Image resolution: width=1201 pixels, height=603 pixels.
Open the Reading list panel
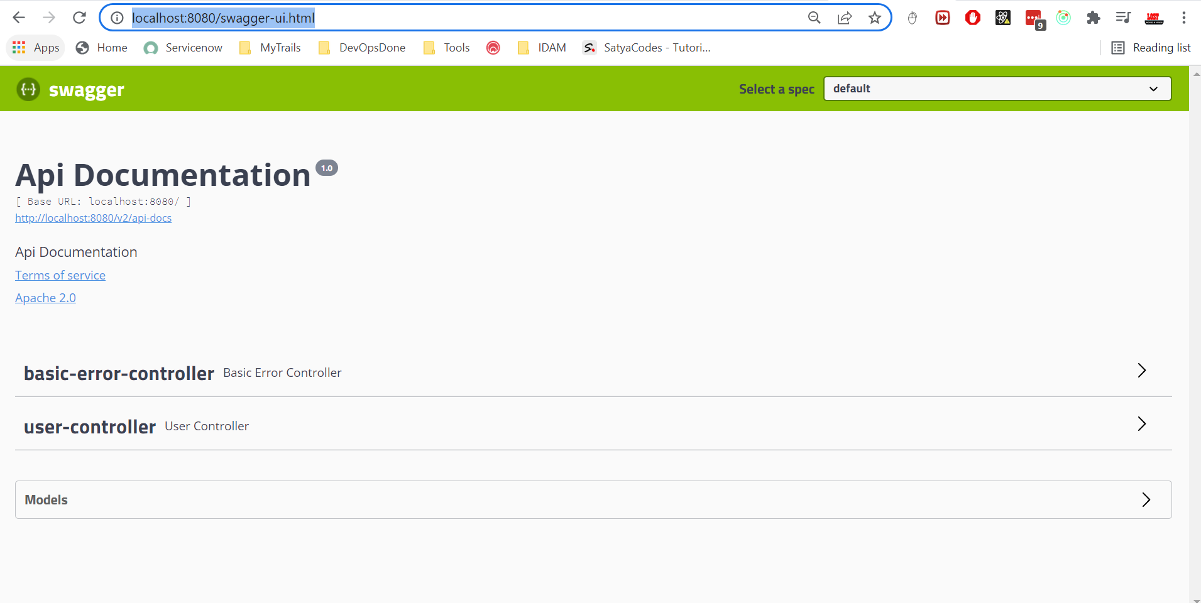coord(1151,48)
